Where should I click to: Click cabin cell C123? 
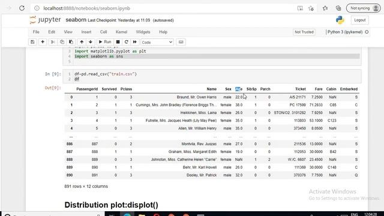coord(332,121)
